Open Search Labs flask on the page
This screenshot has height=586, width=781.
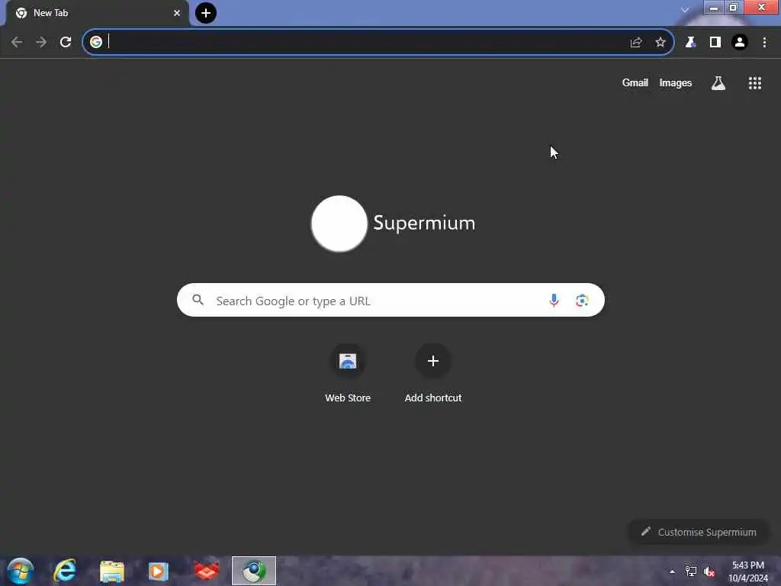[x=718, y=83]
